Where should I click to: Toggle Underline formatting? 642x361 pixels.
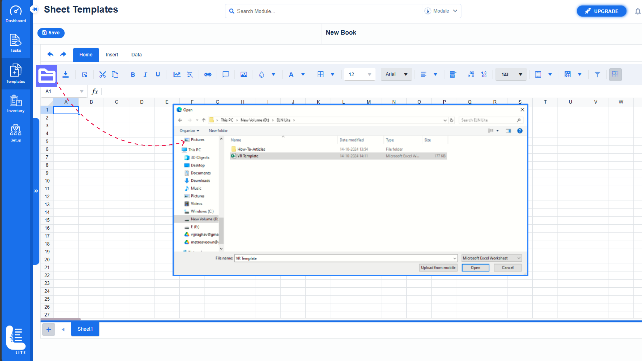[x=158, y=74]
